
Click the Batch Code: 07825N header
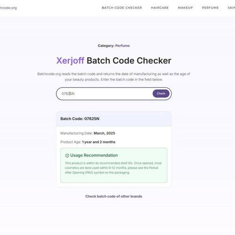80,119
